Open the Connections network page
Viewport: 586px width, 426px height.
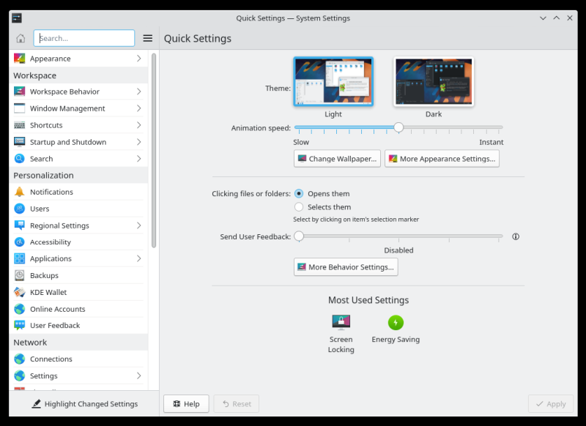pos(78,359)
